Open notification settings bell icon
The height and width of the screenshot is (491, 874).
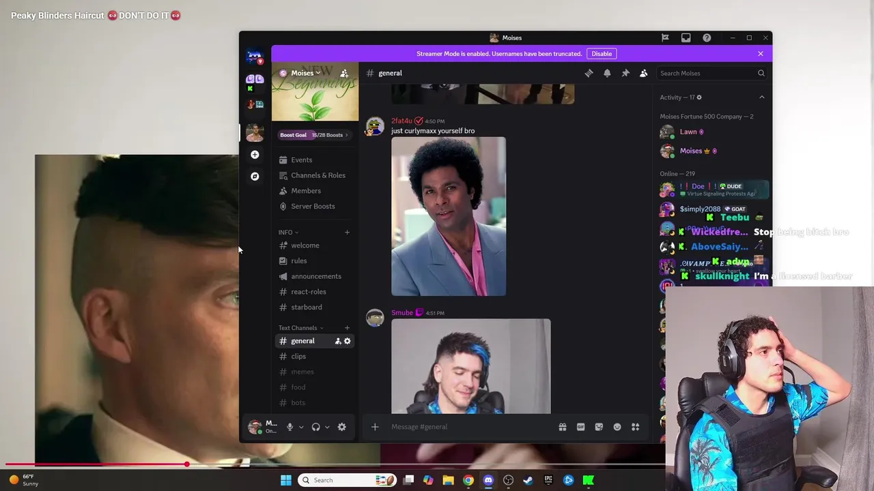(607, 73)
